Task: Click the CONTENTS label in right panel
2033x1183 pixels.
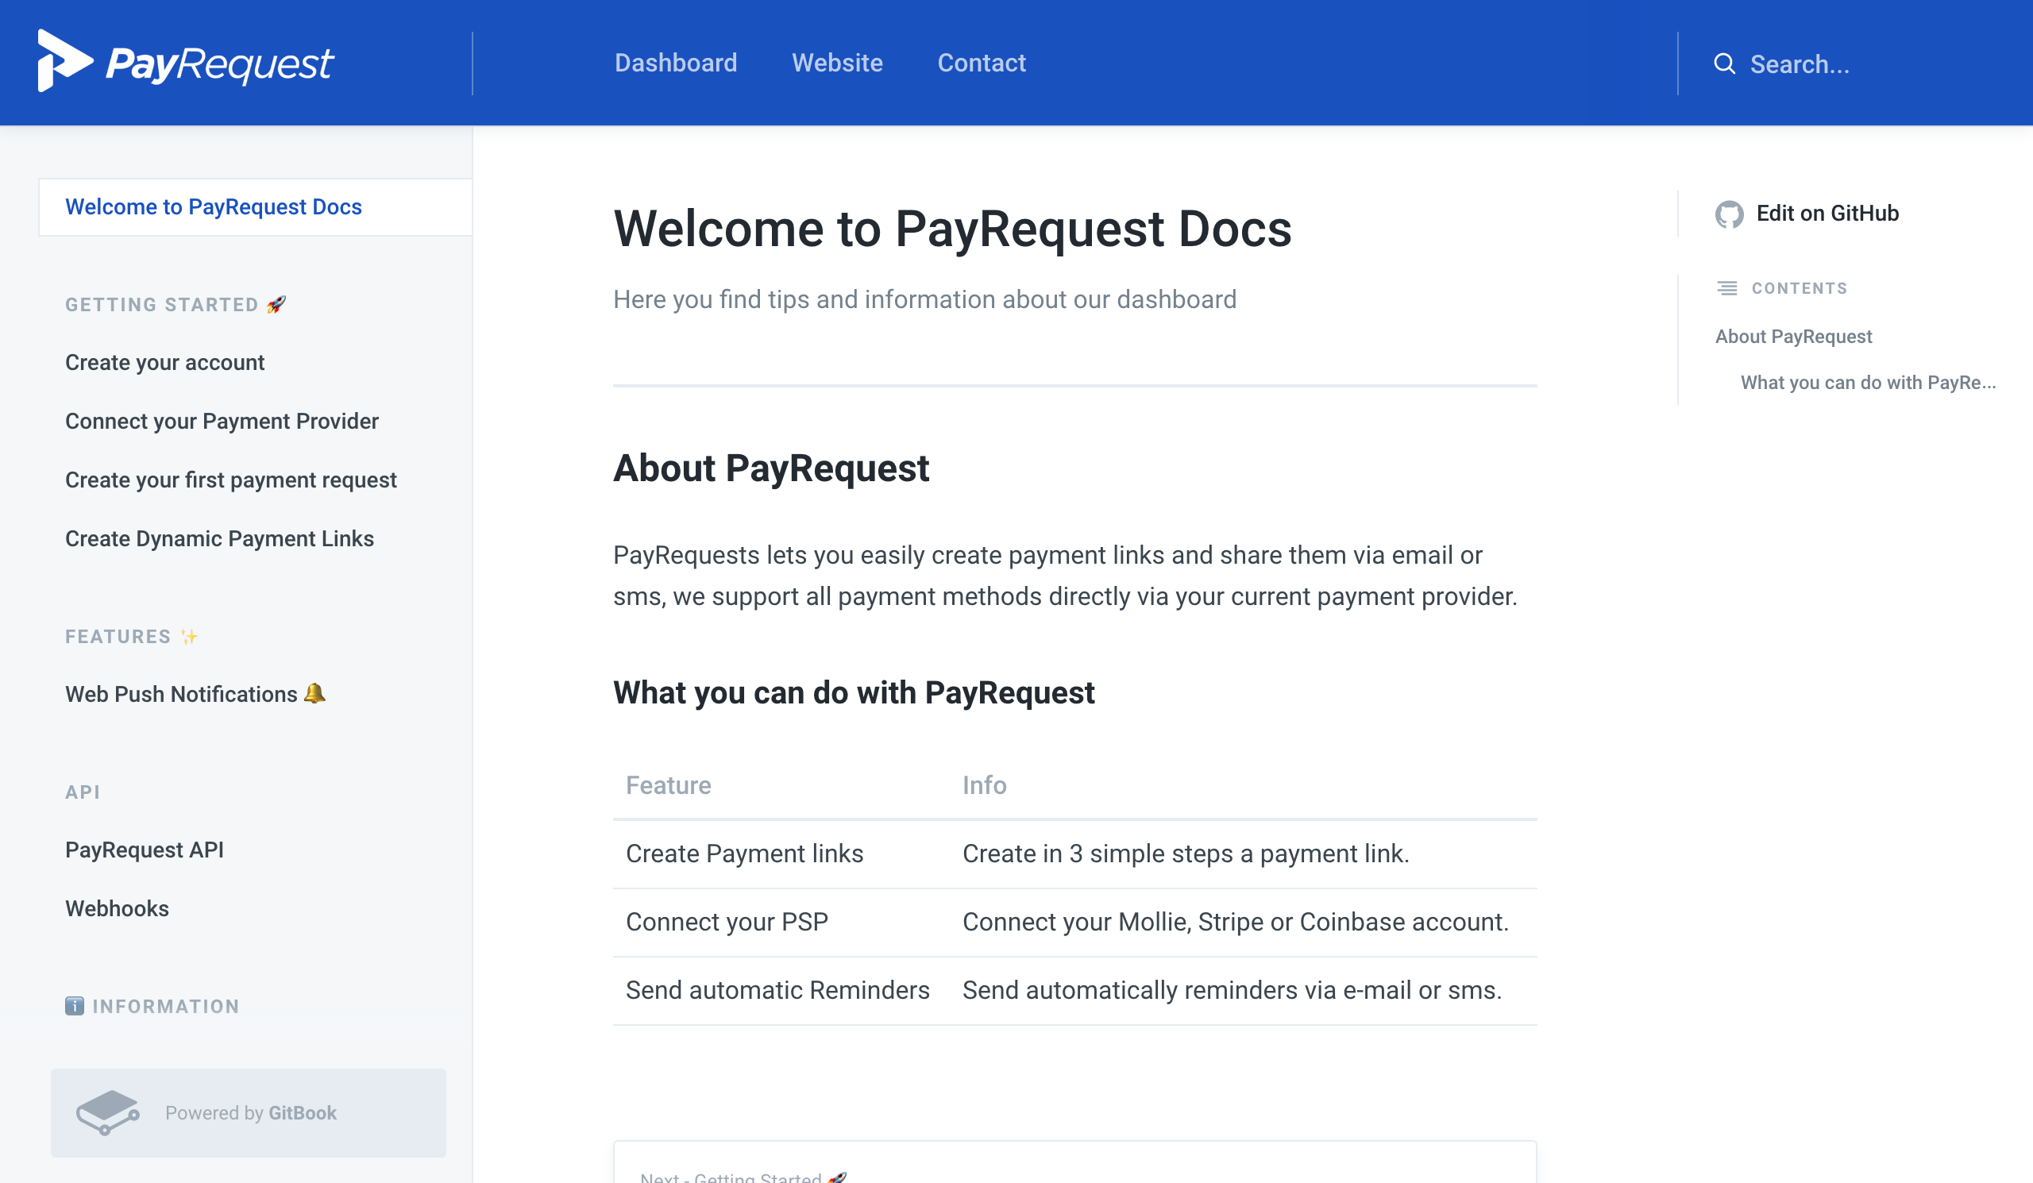Action: tap(1799, 288)
